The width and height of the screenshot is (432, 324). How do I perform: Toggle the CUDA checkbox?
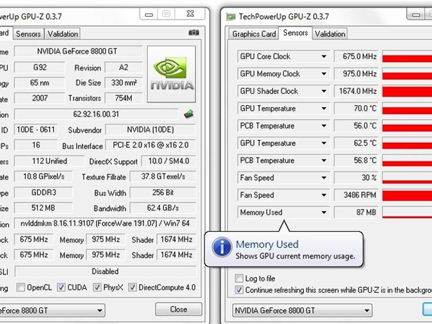coord(61,288)
